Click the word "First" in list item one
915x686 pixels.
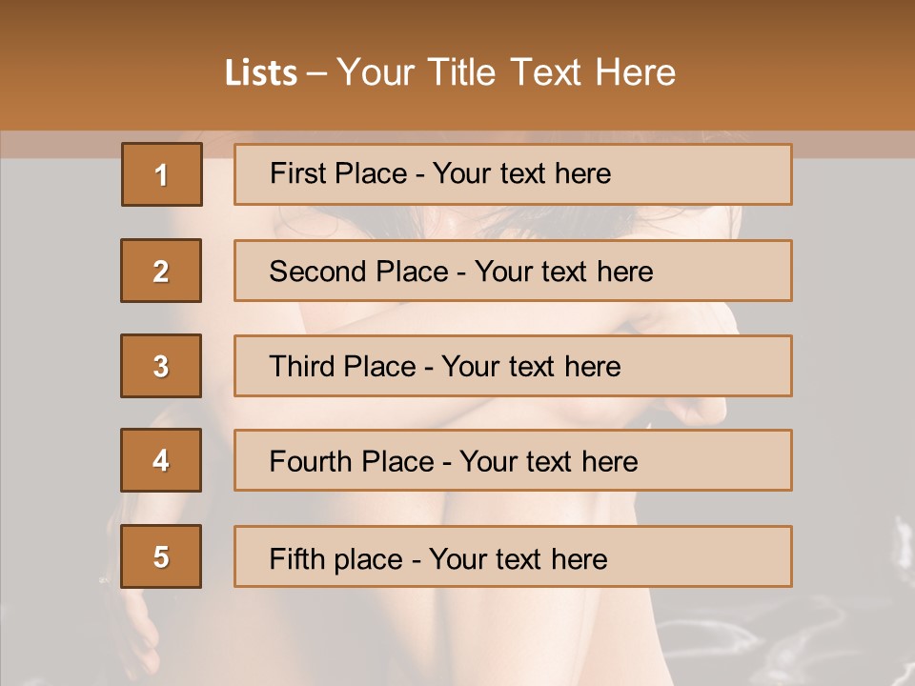tap(295, 174)
